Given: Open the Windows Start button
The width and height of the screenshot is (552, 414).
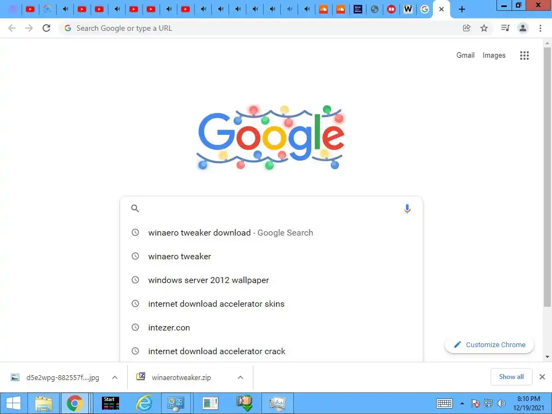Looking at the screenshot, I should 13,403.
